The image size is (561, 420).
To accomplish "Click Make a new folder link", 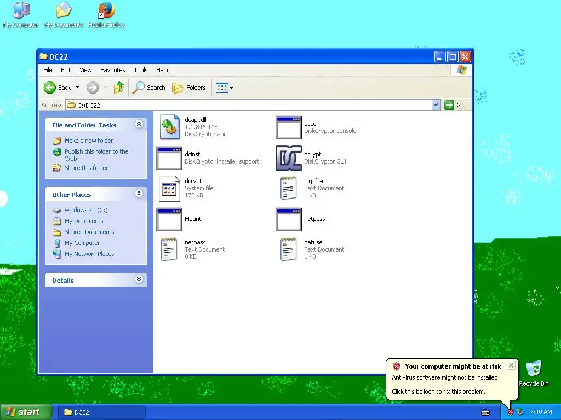I will point(89,141).
